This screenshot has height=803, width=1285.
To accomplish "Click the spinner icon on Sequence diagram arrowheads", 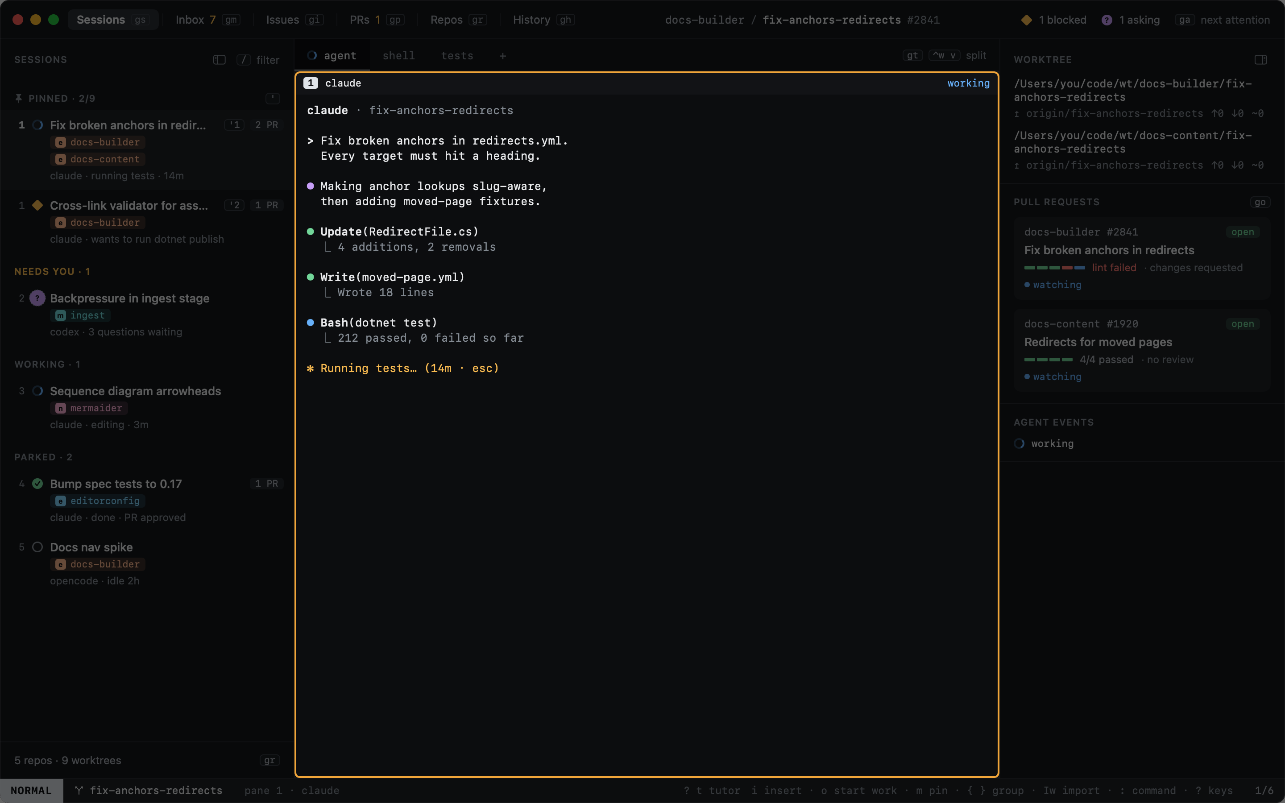I will click(x=37, y=391).
